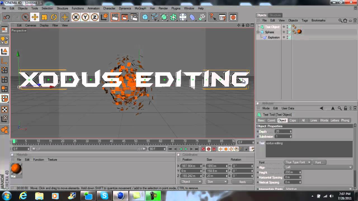Disable the Sphere object green checkmark
Screen dimensions: 358x201
point(290,32)
